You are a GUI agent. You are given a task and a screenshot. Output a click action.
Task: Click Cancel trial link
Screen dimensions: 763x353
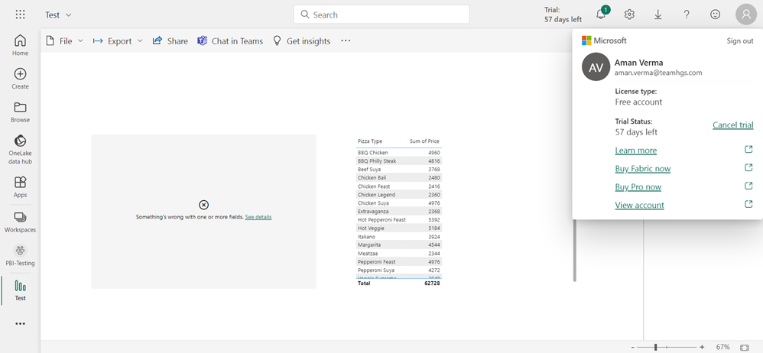tap(733, 125)
